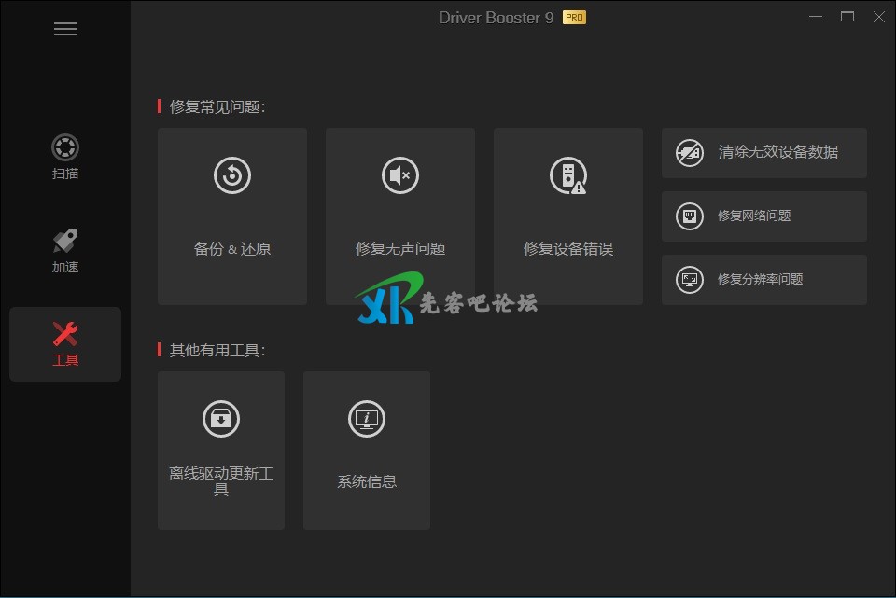
Task: Click the muted speaker icon for 修复无声问题
Action: click(x=400, y=175)
